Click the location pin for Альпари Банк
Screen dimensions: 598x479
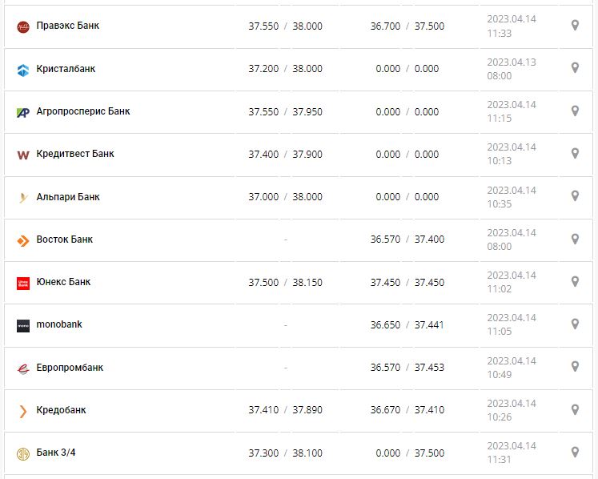(x=574, y=196)
